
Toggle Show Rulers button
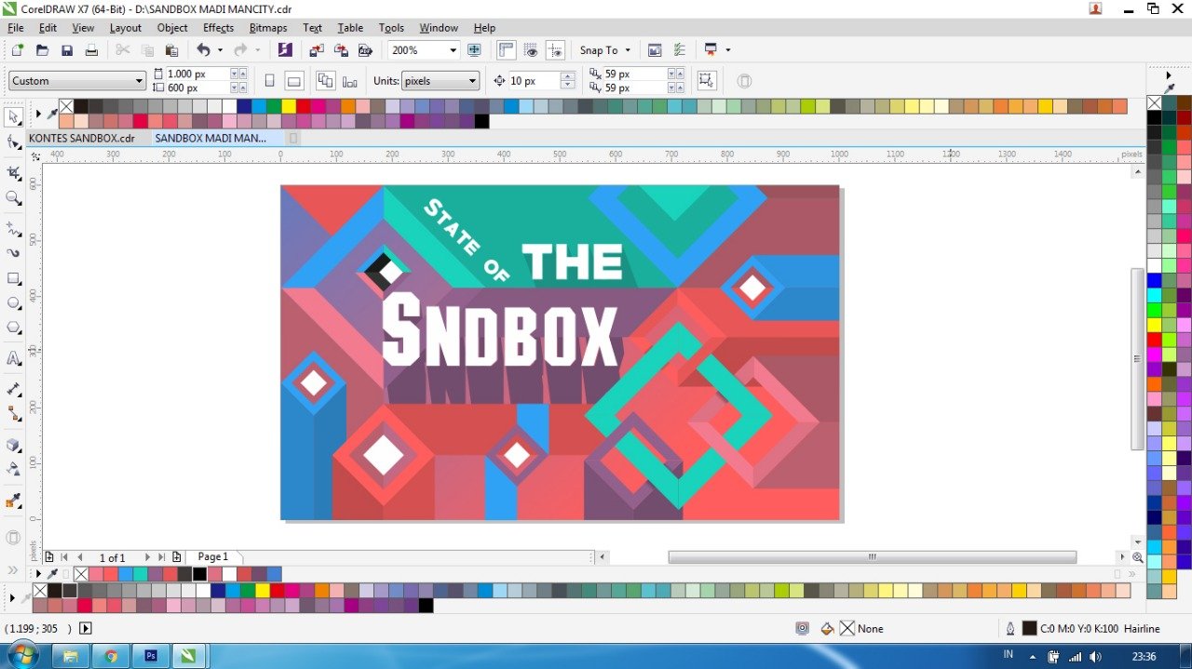click(507, 50)
